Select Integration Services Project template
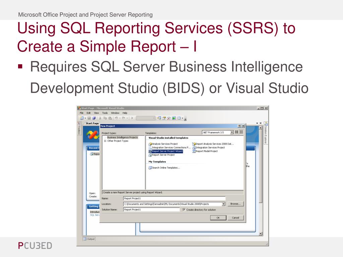This screenshot has height=257, width=343. [208, 148]
